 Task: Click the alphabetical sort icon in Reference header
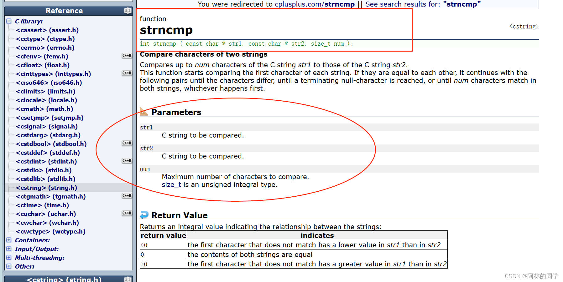(x=127, y=10)
